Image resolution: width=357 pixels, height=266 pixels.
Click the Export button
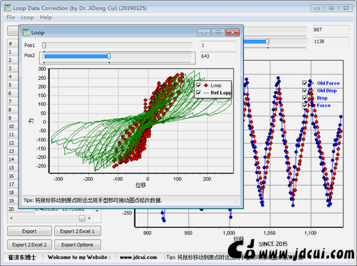pyautogui.click(x=29, y=231)
